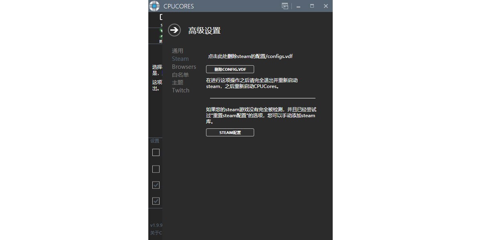Click the 更 label icon on sidebar

161,42
